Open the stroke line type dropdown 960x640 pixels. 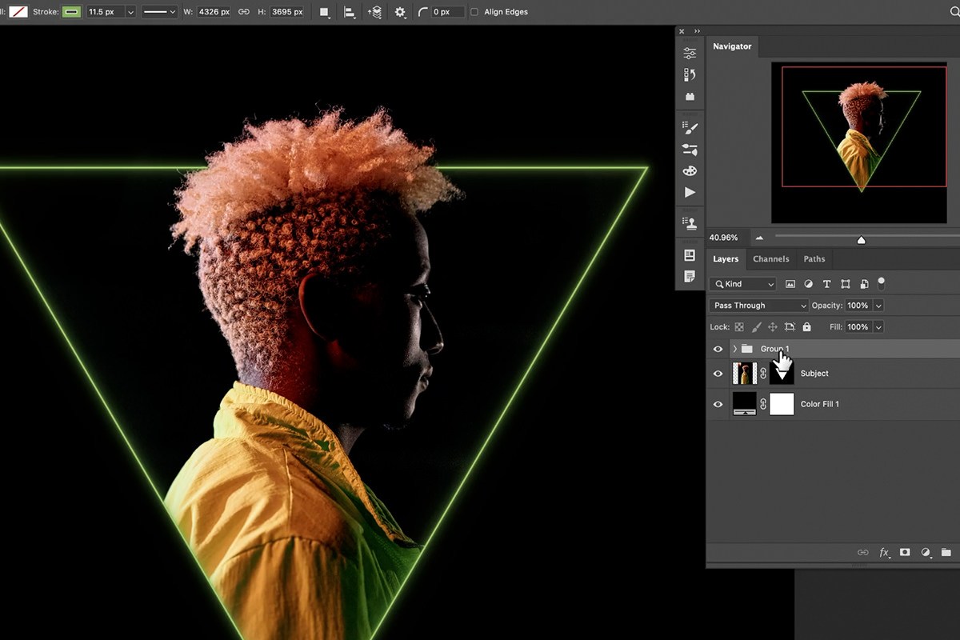(159, 12)
